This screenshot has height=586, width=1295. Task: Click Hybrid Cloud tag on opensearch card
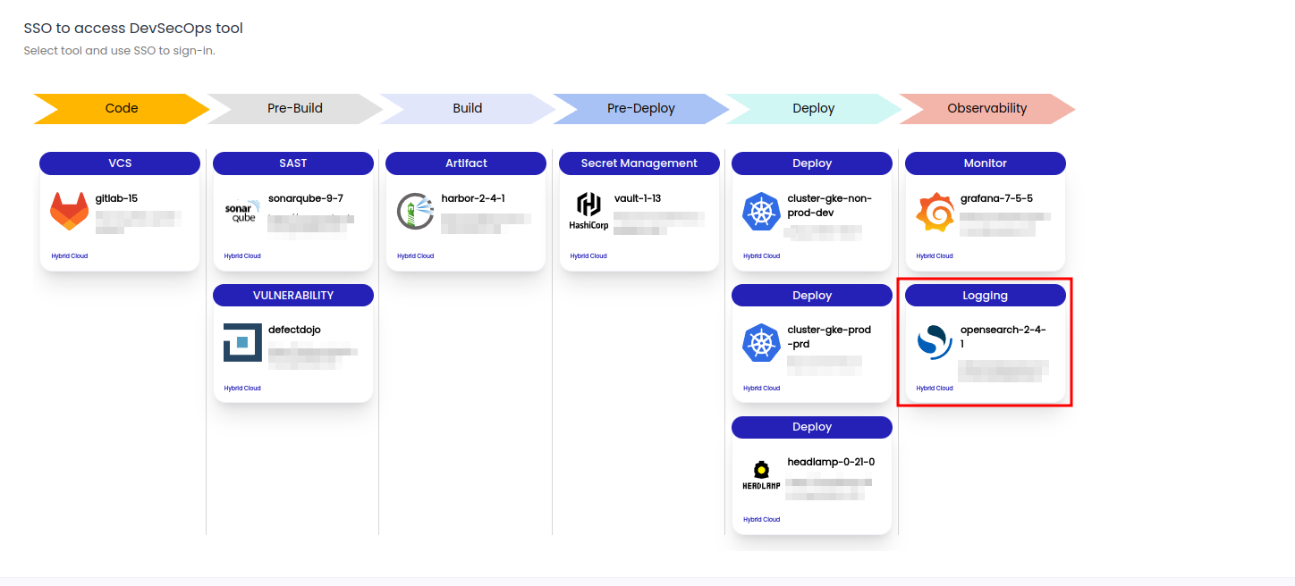tap(935, 389)
